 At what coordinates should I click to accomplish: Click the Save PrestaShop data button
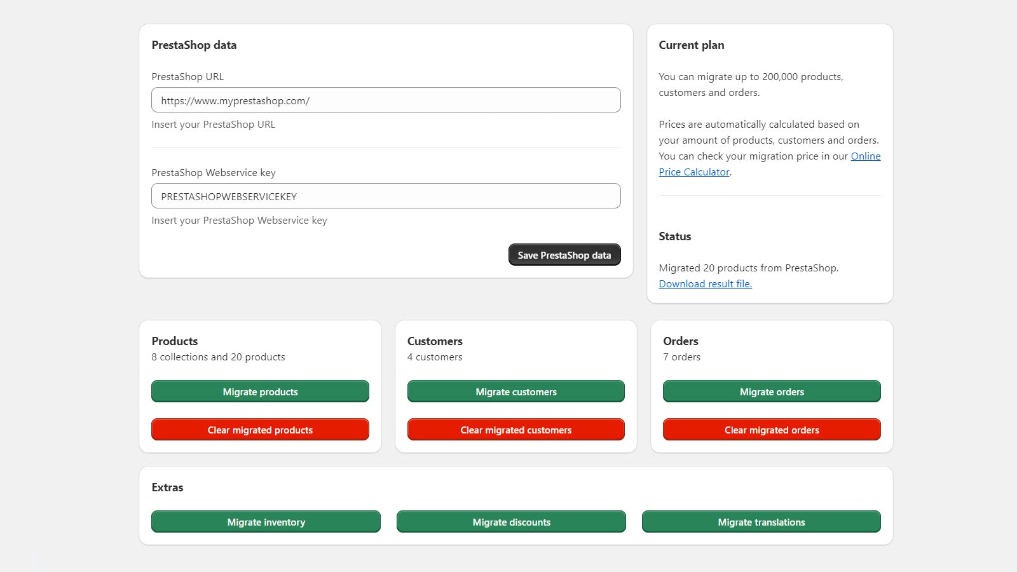[564, 254]
